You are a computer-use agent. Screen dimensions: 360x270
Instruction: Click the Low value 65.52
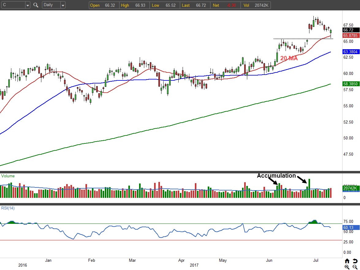pos(171,5)
